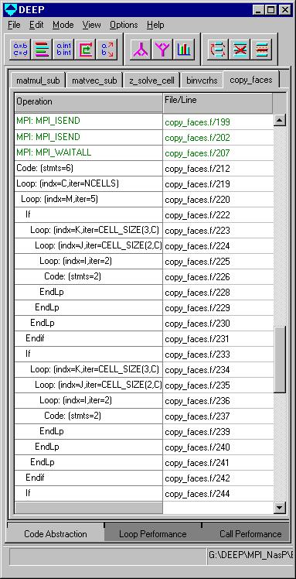The width and height of the screenshot is (296, 579).
Task: Switch to the matmul_sub tab
Action: click(38, 81)
